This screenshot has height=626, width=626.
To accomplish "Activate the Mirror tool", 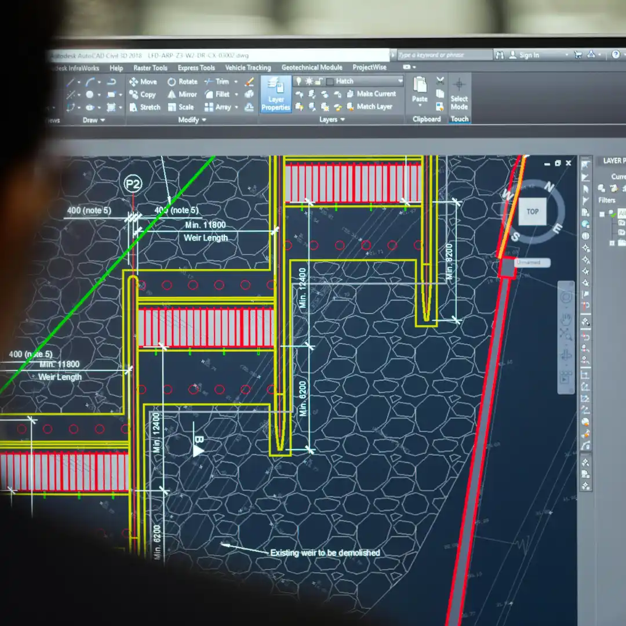I will coord(183,94).
